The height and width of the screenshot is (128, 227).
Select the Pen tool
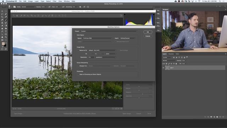tap(2, 31)
